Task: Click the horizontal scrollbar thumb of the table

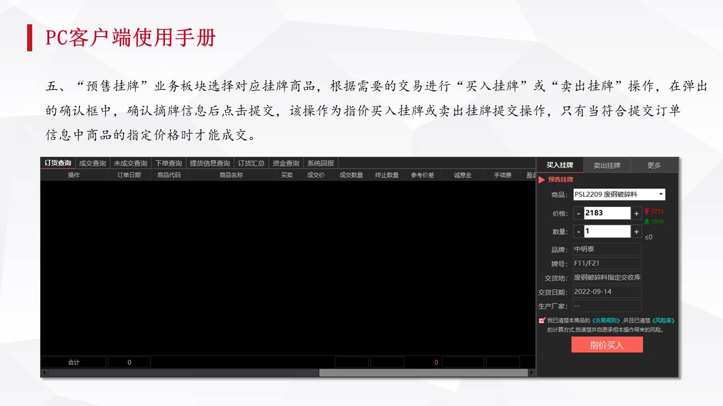Action: 424,373
